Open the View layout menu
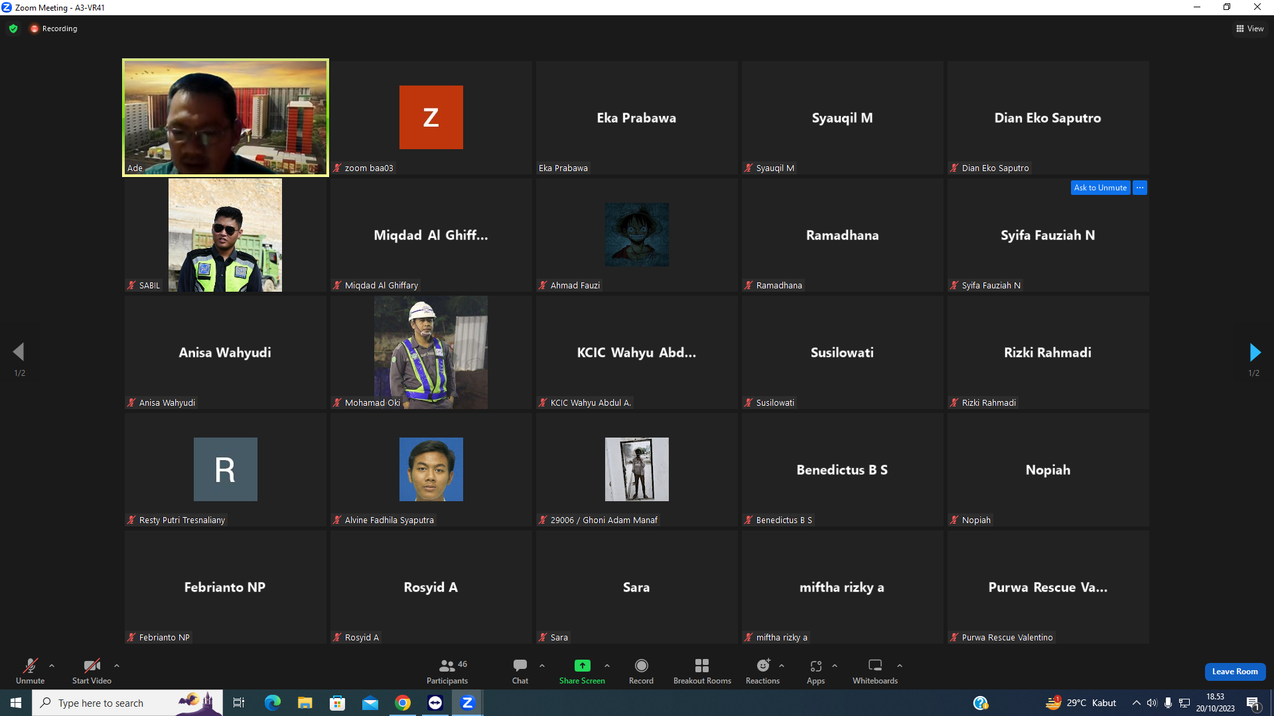The height and width of the screenshot is (716, 1274). pyautogui.click(x=1249, y=29)
